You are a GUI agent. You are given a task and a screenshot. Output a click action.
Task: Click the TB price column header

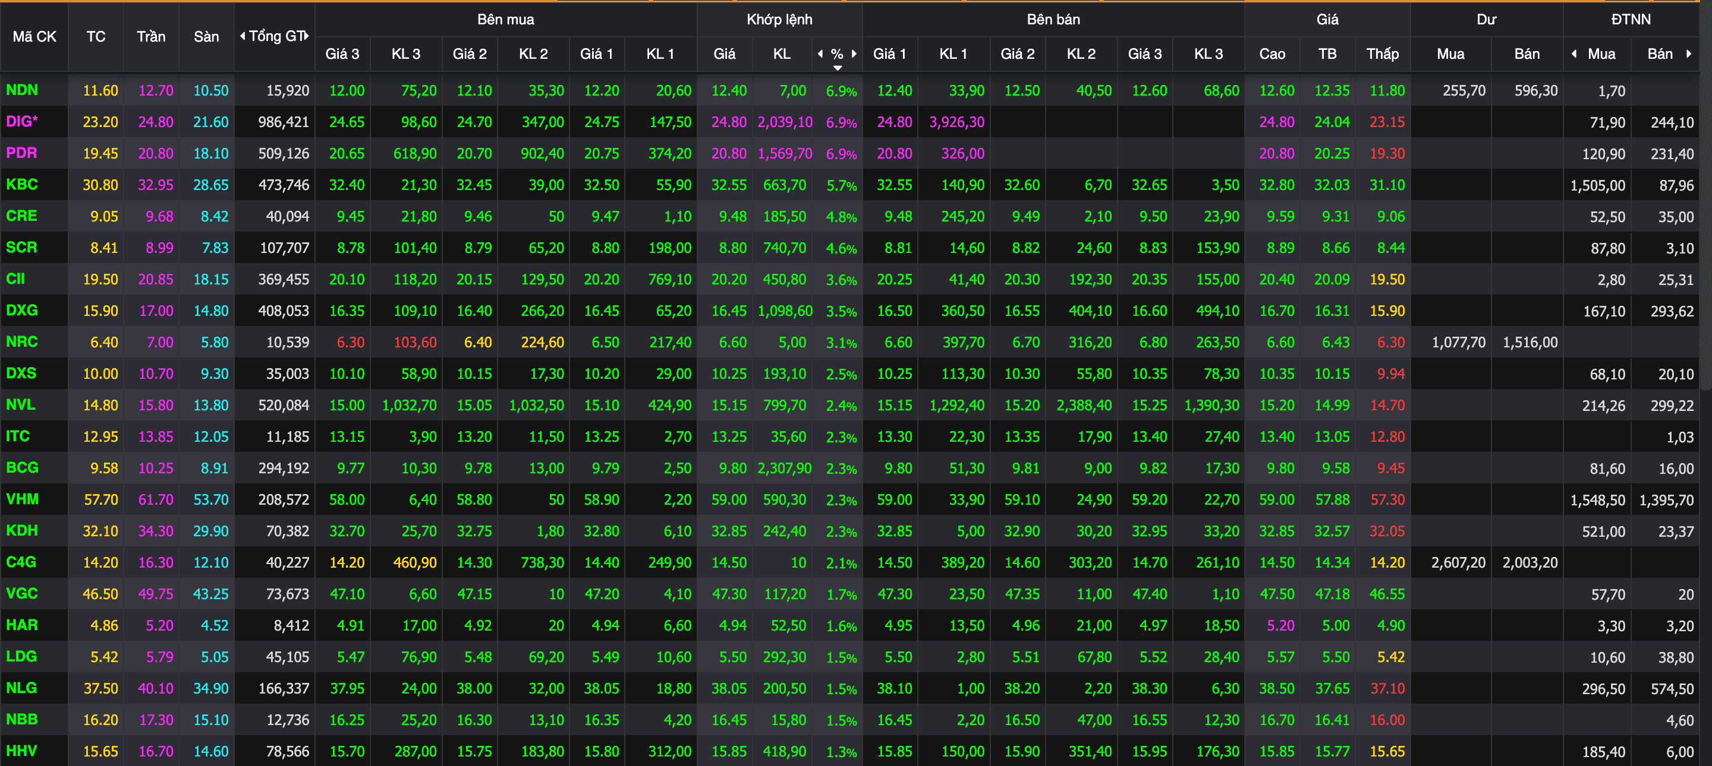[x=1327, y=54]
